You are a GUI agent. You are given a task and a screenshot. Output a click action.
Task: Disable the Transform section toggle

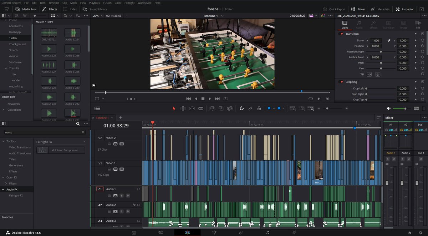click(341, 34)
